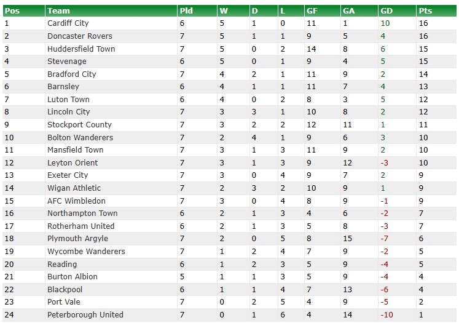The width and height of the screenshot is (459, 323).
Task: Click Leyton Orient team name
Action: point(73,162)
